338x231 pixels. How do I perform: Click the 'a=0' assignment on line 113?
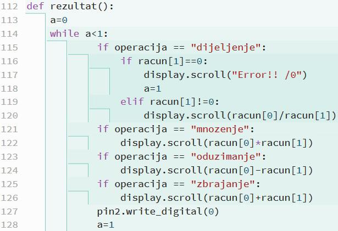click(59, 20)
